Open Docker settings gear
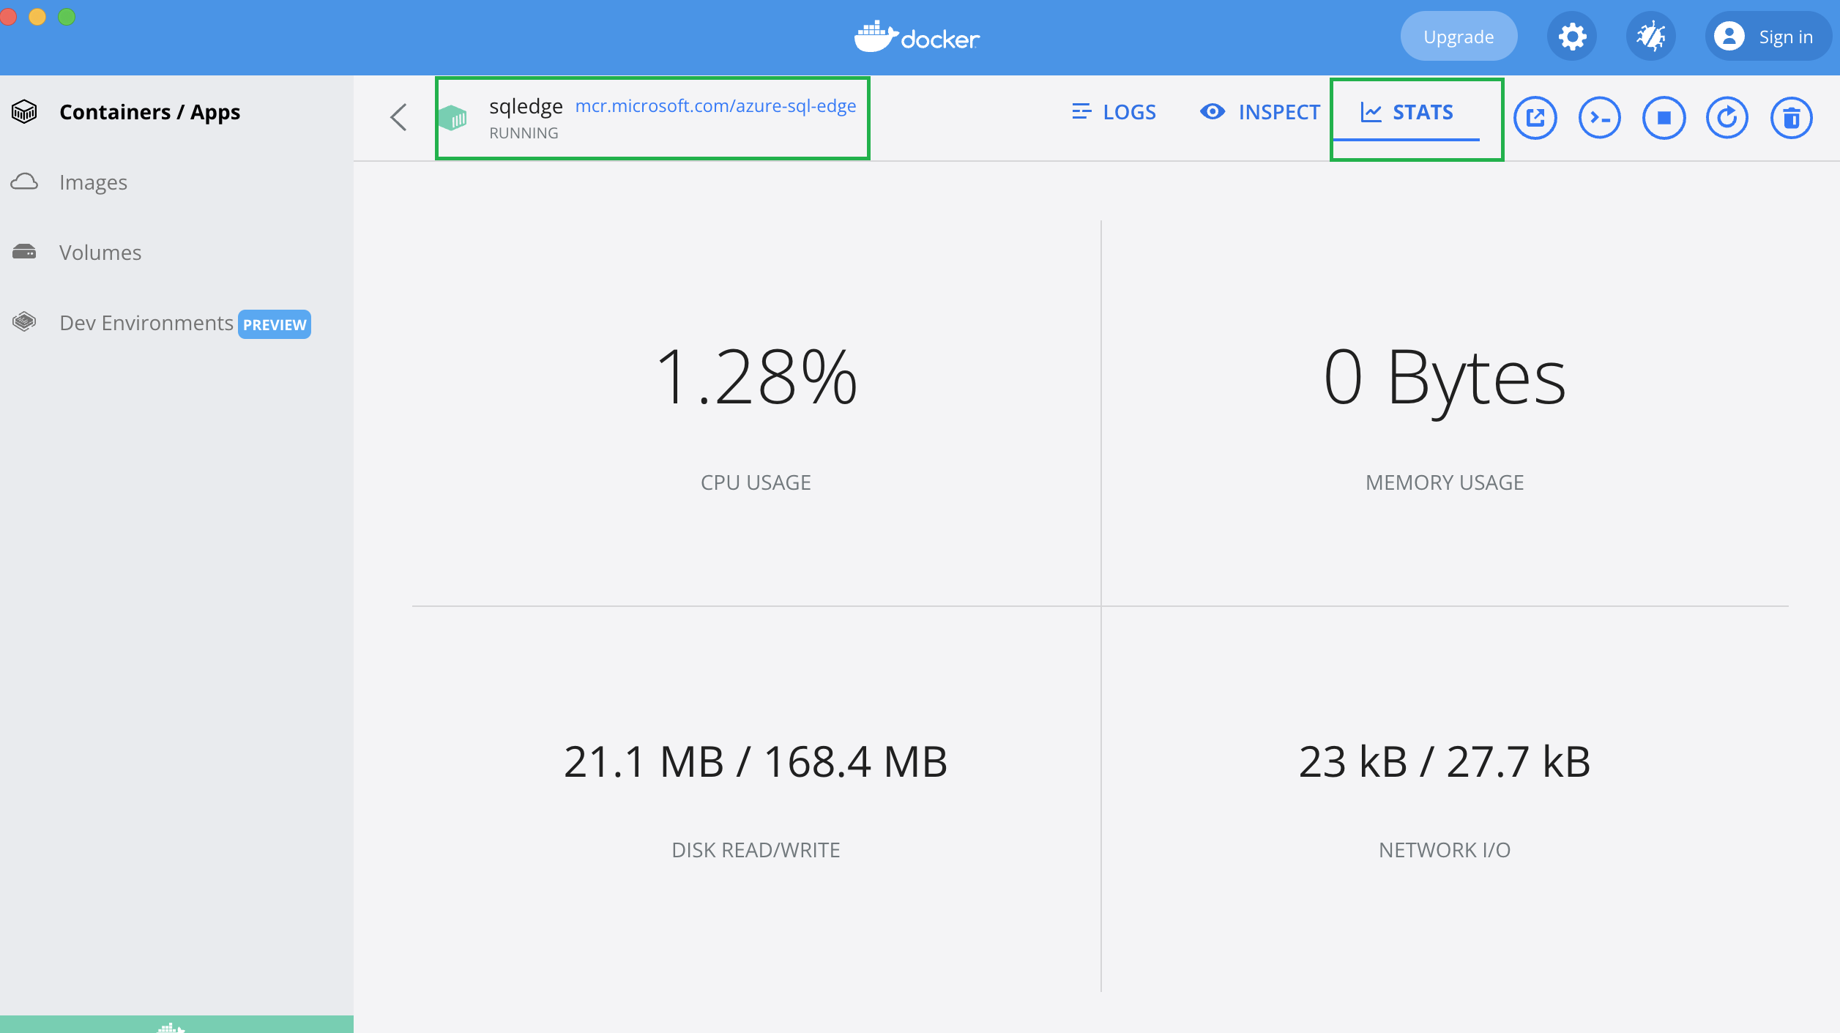Screen dimensions: 1840x1033 coord(1571,37)
